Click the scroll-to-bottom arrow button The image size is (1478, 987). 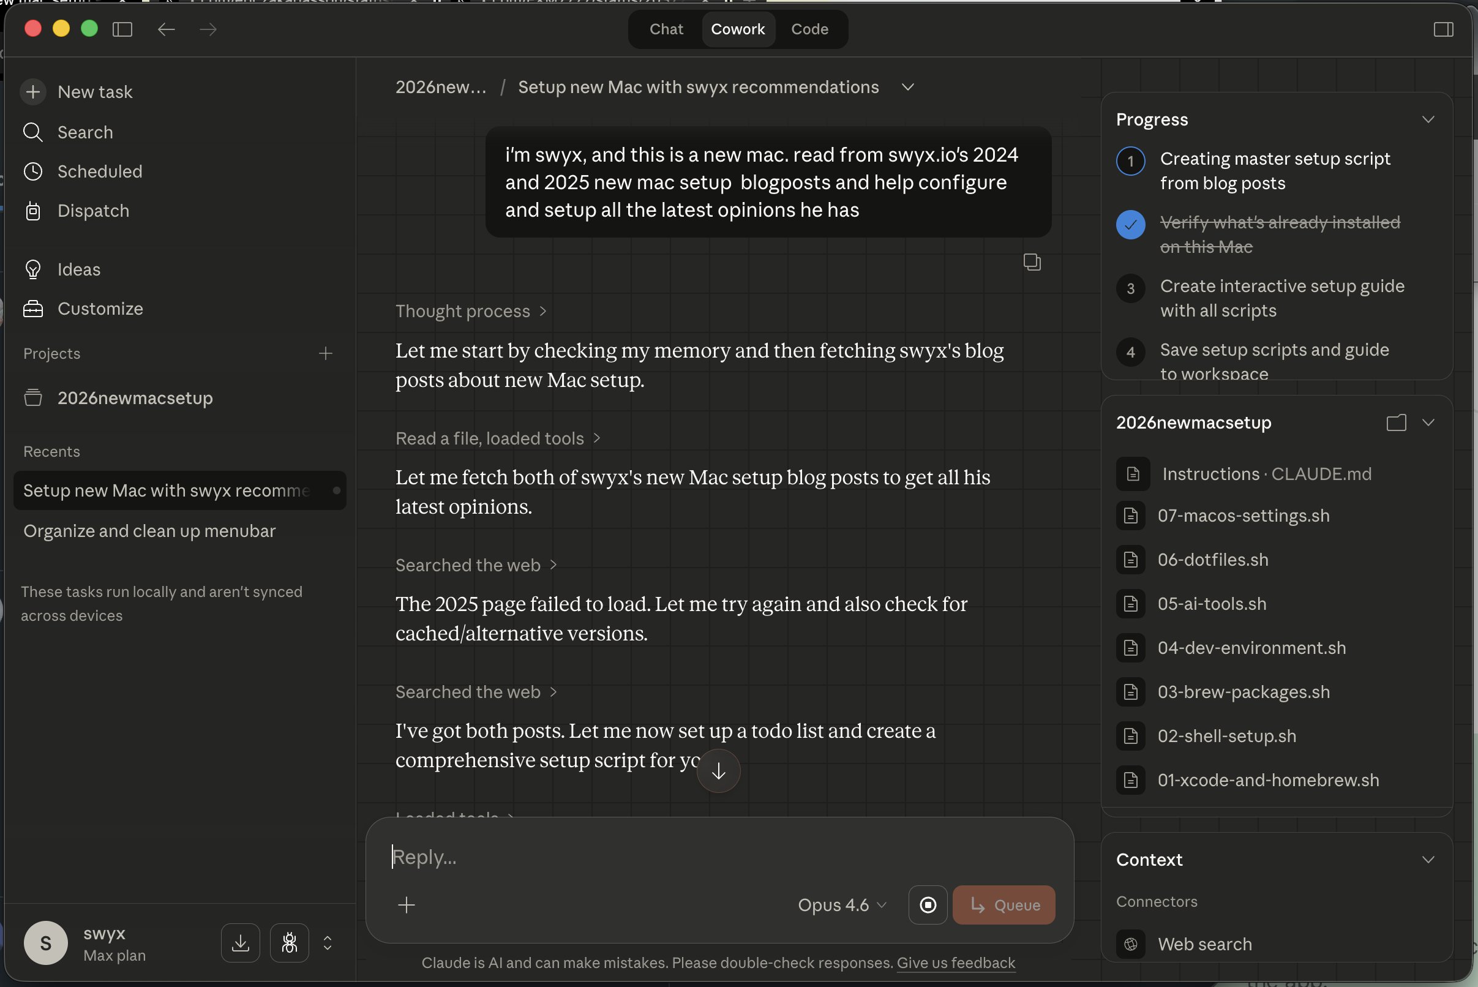point(718,771)
